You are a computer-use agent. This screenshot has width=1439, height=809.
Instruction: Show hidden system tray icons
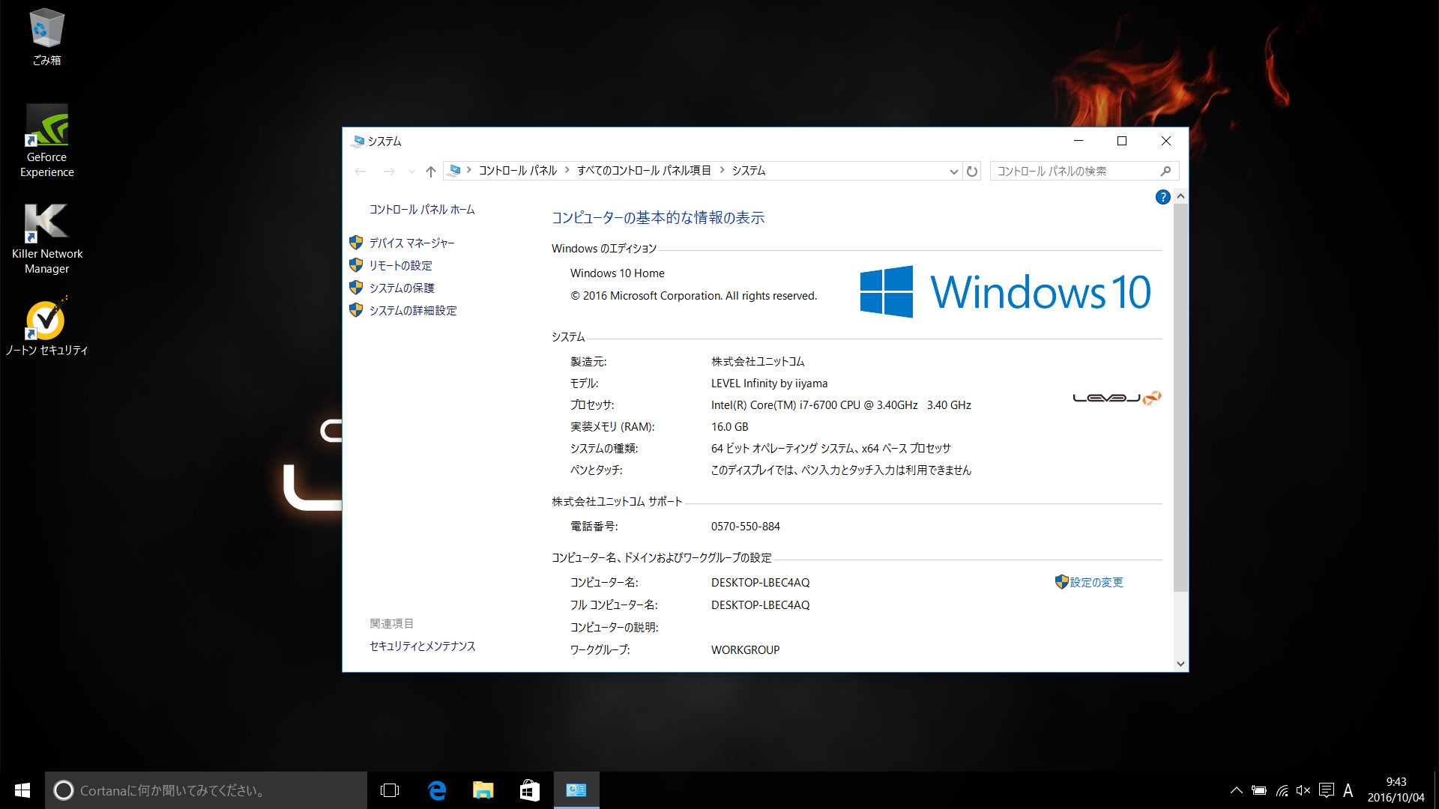pos(1237,790)
